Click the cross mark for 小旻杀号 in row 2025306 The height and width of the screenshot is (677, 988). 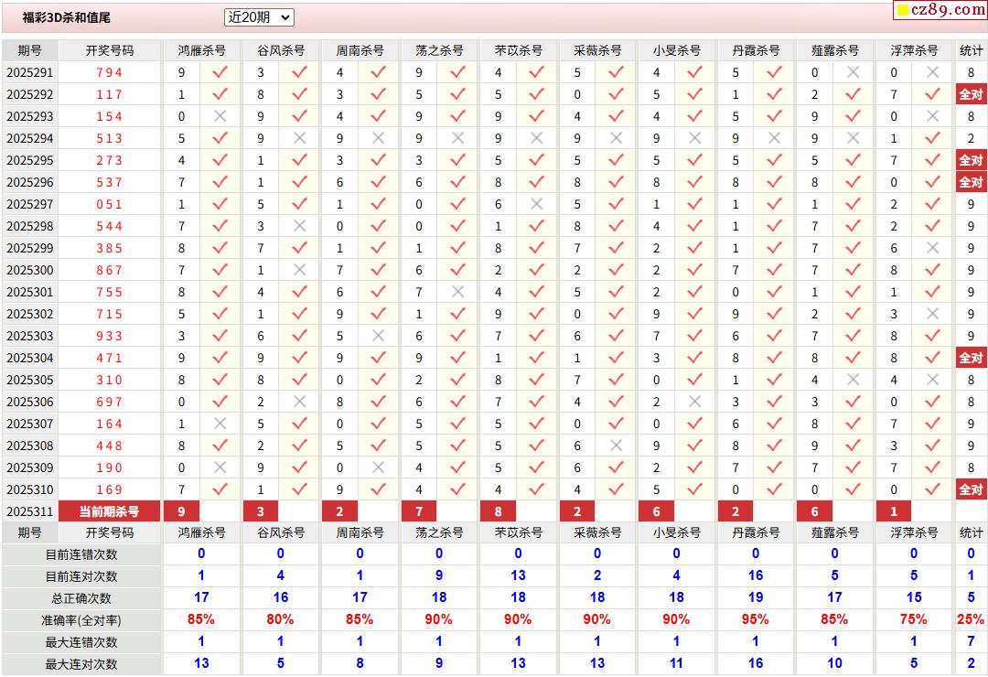tap(694, 402)
